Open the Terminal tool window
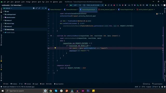The height and width of the screenshot is (93, 166). [x=28, y=84]
